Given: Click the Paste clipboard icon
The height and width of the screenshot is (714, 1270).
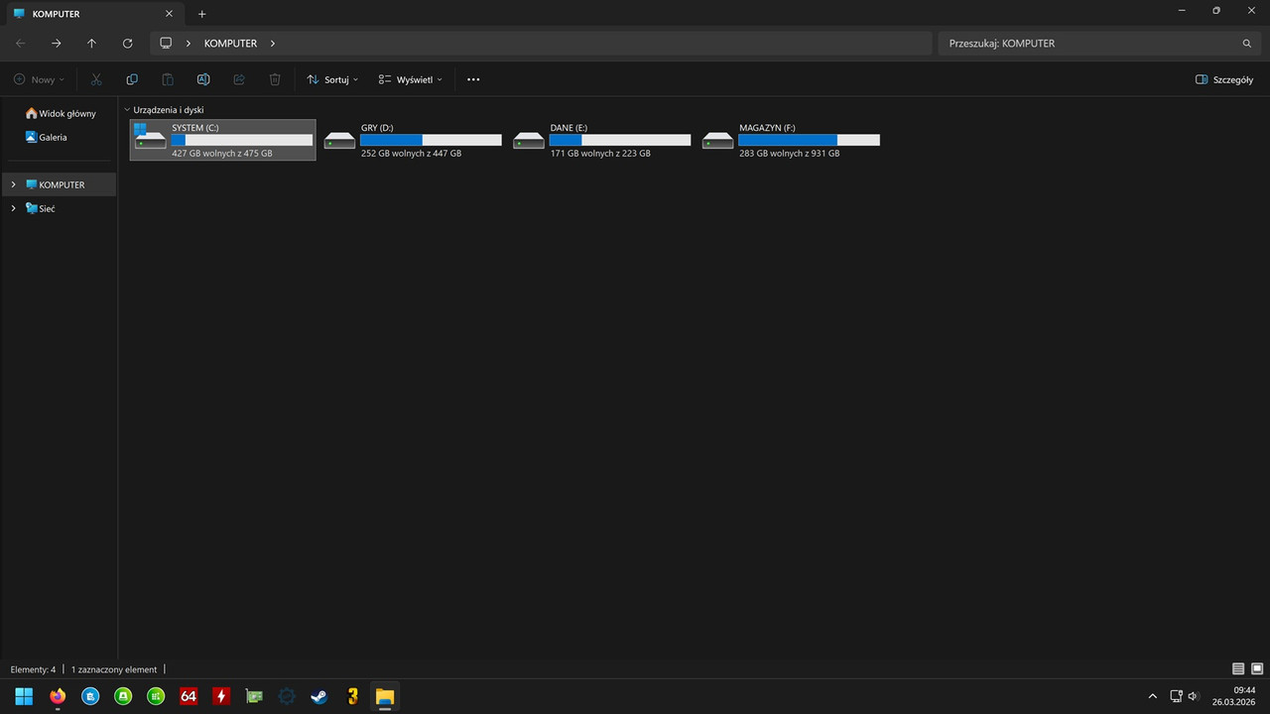Looking at the screenshot, I should click(168, 79).
